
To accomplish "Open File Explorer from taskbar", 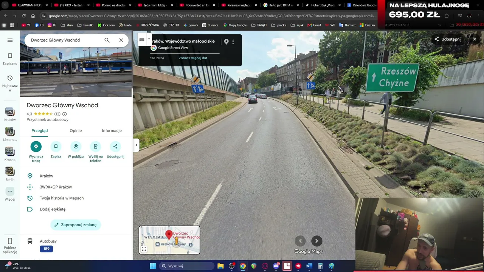I will (x=220, y=266).
